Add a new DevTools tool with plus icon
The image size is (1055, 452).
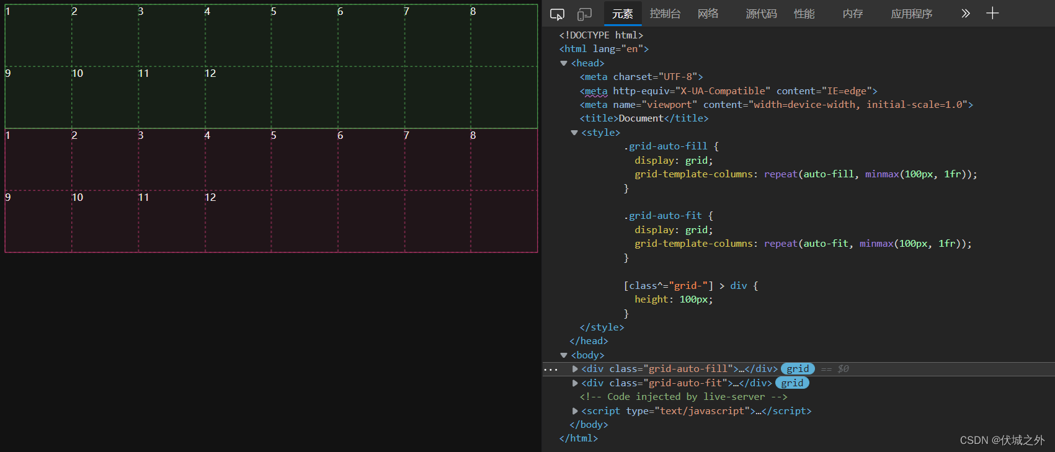coord(992,13)
